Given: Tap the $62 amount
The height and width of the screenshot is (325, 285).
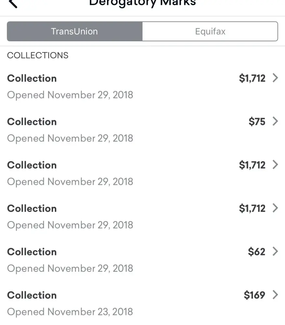Looking at the screenshot, I should pyautogui.click(x=256, y=252).
